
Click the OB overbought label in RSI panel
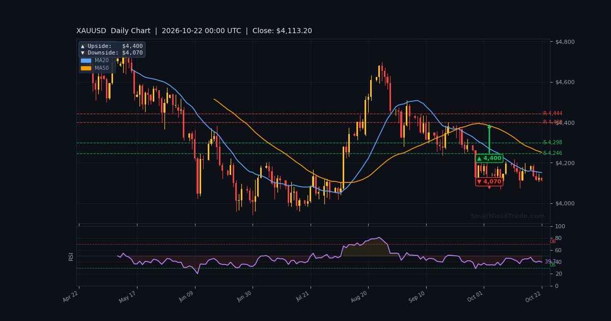[x=552, y=242]
